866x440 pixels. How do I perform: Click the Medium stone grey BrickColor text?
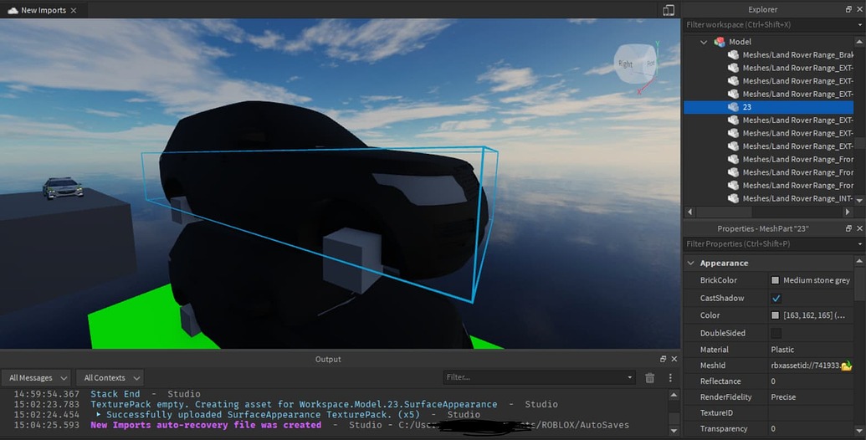(x=817, y=280)
